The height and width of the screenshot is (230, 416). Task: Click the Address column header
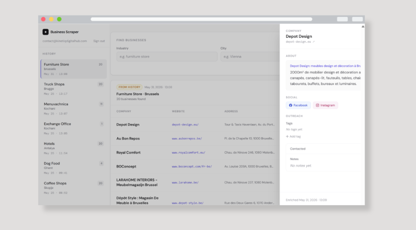click(231, 111)
